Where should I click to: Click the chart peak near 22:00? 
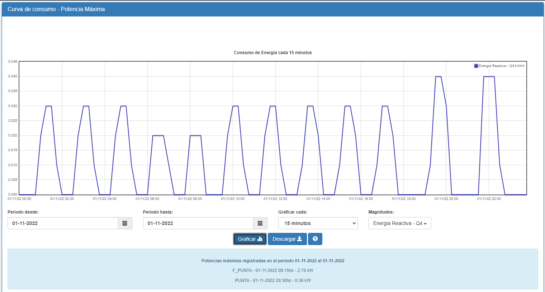pyautogui.click(x=489, y=76)
